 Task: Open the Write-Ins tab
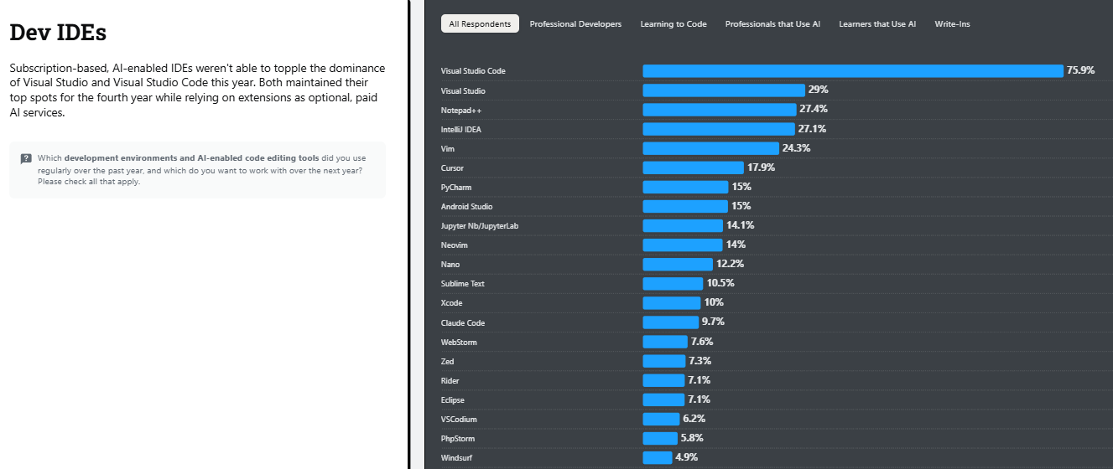pyautogui.click(x=952, y=24)
